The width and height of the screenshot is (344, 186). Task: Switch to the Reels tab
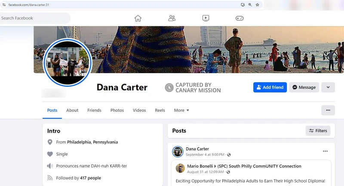pos(160,110)
